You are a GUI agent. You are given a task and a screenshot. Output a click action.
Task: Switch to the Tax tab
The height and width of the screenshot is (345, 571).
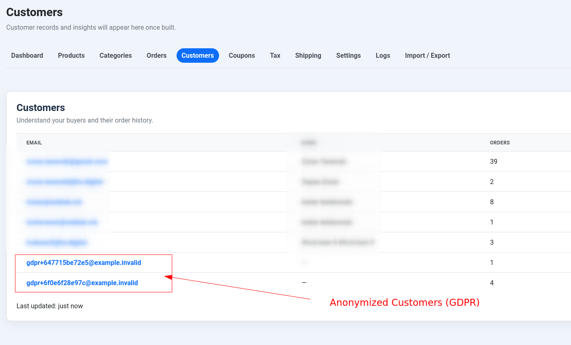click(x=275, y=55)
